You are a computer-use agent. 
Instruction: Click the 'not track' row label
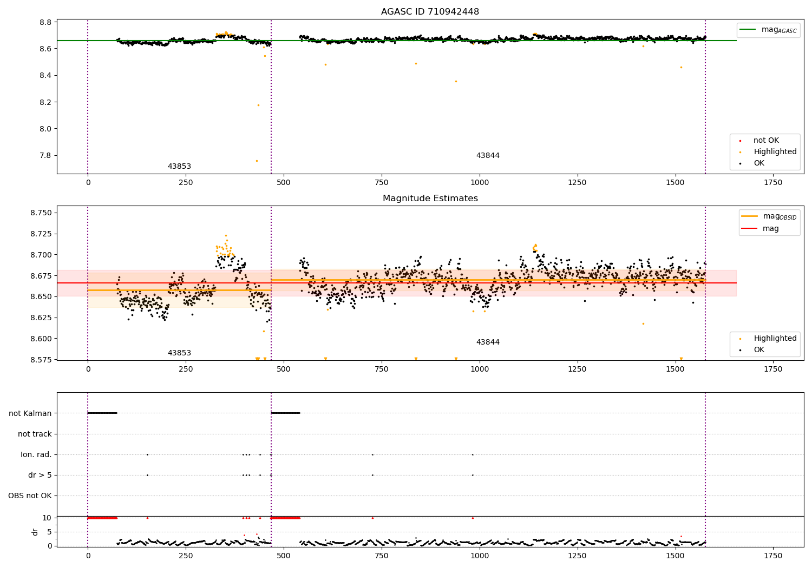35,434
